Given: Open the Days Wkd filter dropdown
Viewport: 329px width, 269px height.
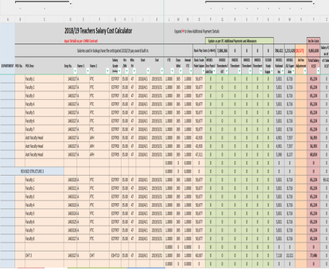Looking at the screenshot, I should (180, 71).
